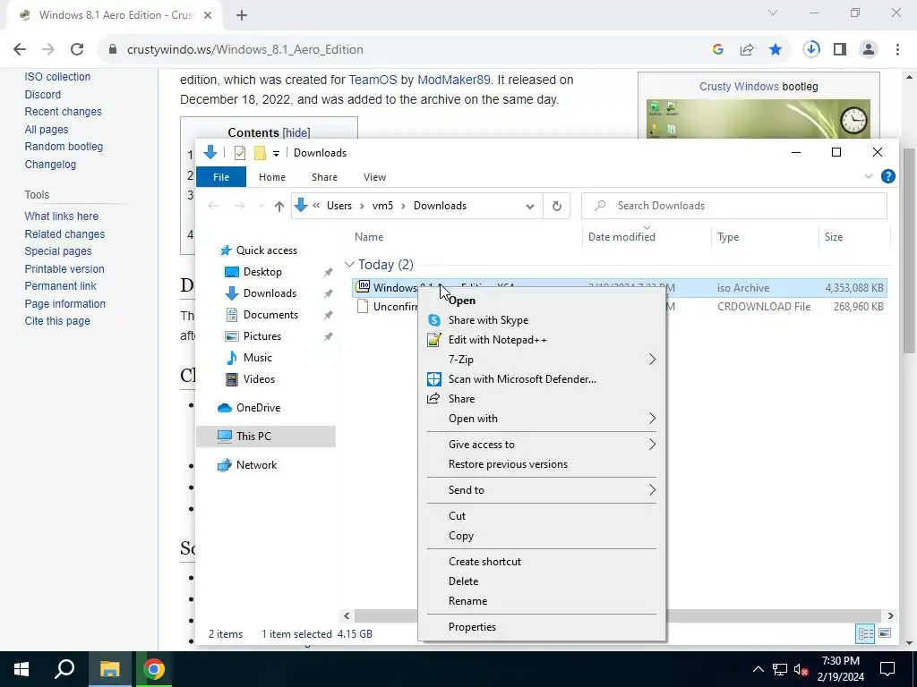This screenshot has width=917, height=687.
Task: Click the Search Downloads field
Action: coord(734,206)
